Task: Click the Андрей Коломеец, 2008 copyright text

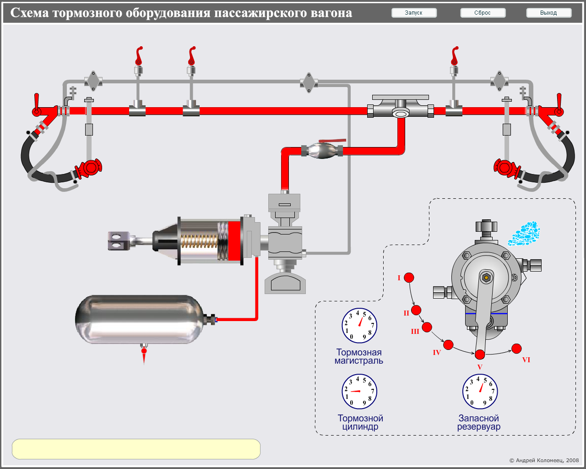Action: (x=544, y=460)
